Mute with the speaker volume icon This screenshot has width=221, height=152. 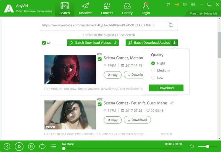click(192, 146)
